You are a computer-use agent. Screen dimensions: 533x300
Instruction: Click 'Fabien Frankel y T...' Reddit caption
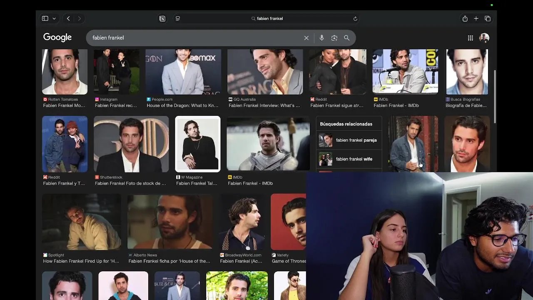(x=64, y=183)
